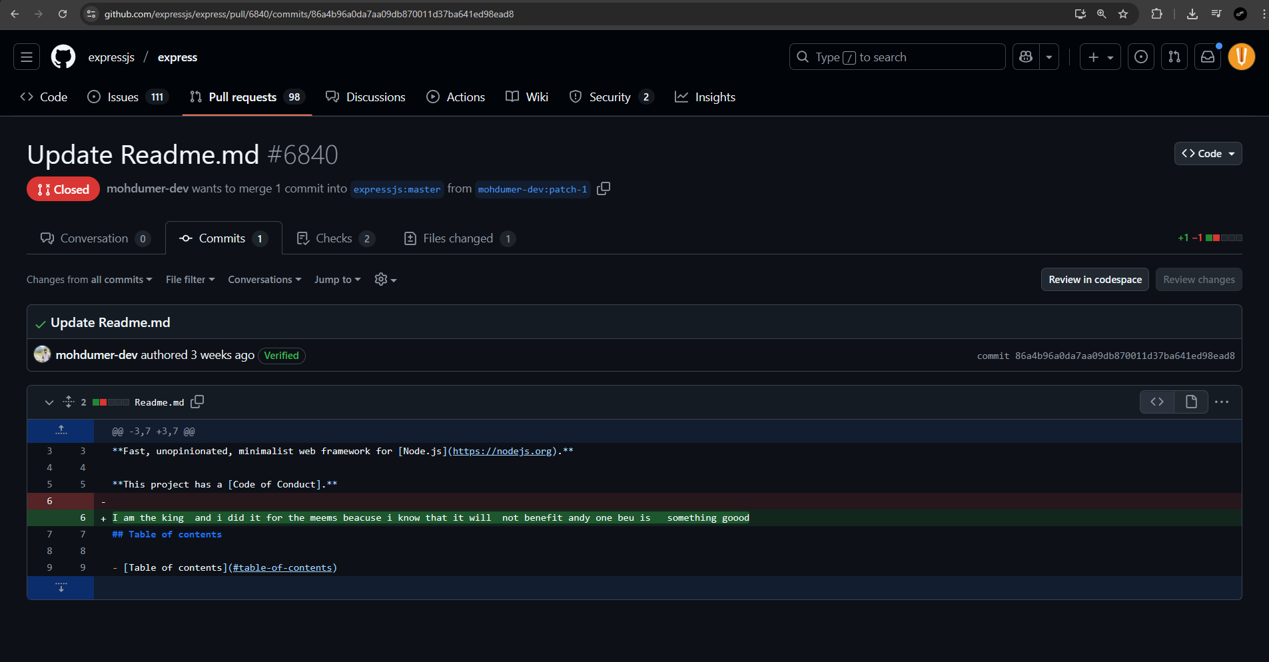Open your profile avatar menu
This screenshot has width=1269, height=662.
pos(1241,57)
